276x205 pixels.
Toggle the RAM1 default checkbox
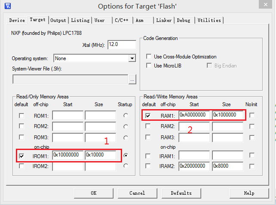[x=148, y=115]
